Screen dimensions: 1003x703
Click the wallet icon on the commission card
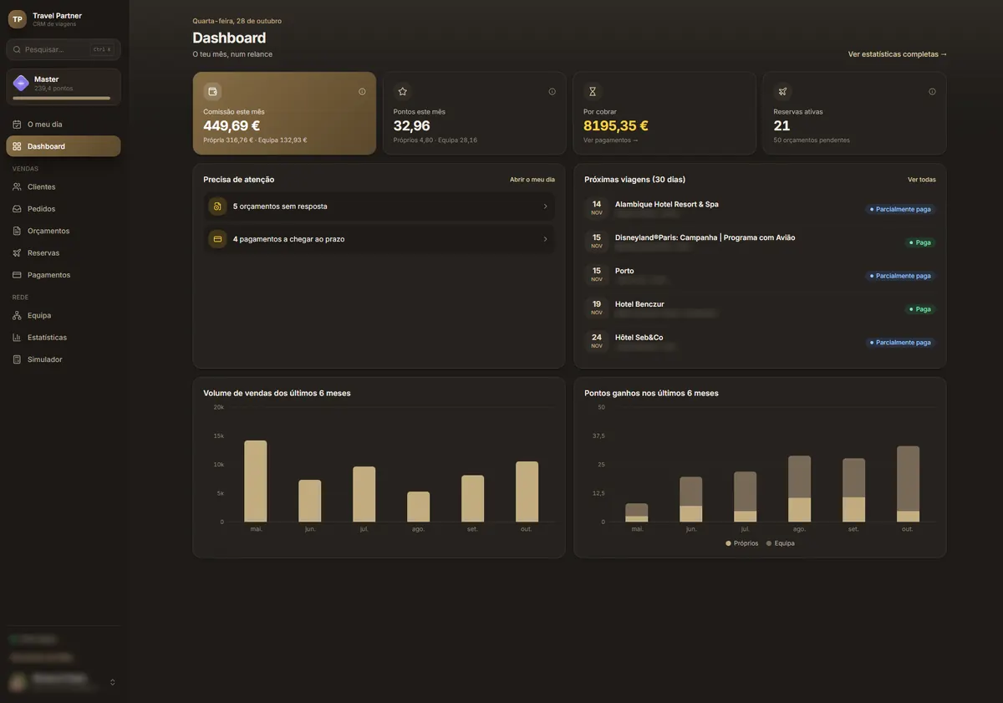tap(212, 91)
